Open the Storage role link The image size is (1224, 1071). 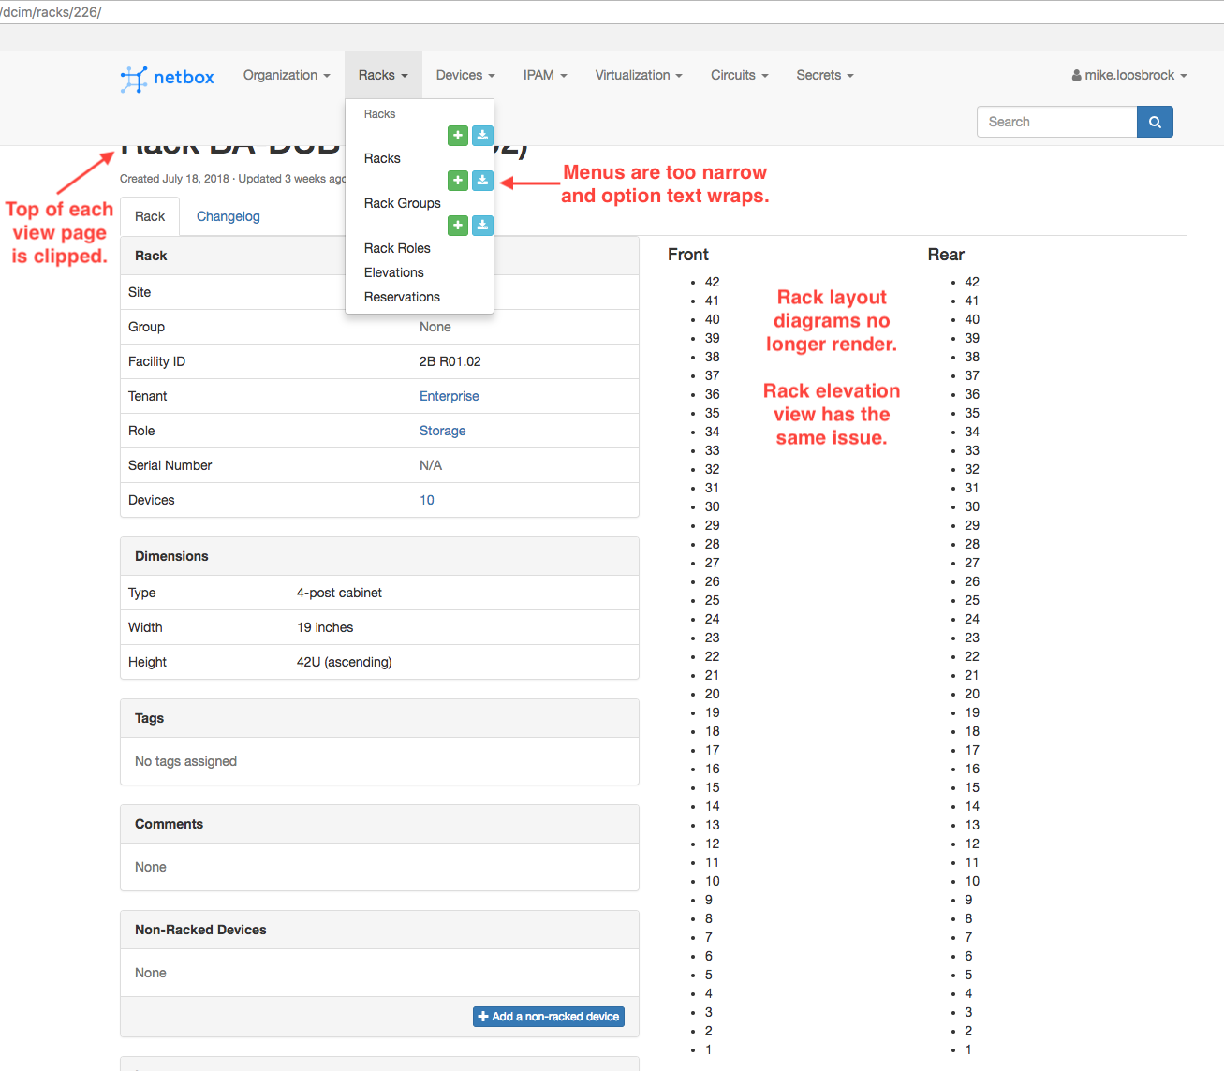pos(443,431)
